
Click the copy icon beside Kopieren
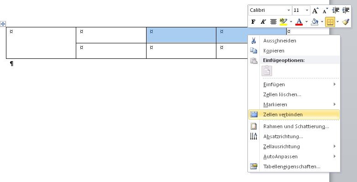click(x=254, y=51)
